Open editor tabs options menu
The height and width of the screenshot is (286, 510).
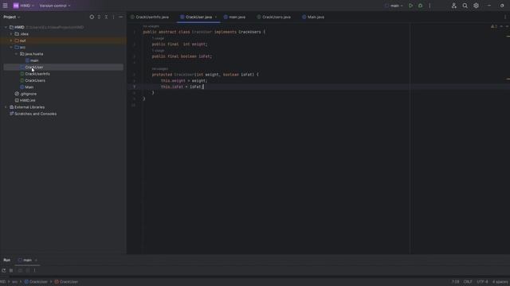click(505, 17)
